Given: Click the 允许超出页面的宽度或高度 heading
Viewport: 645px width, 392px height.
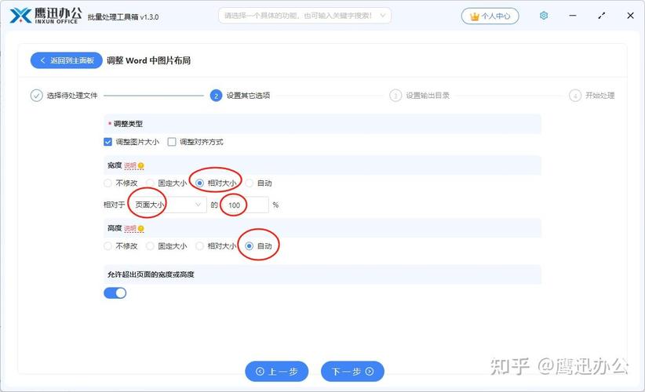Looking at the screenshot, I should (151, 274).
